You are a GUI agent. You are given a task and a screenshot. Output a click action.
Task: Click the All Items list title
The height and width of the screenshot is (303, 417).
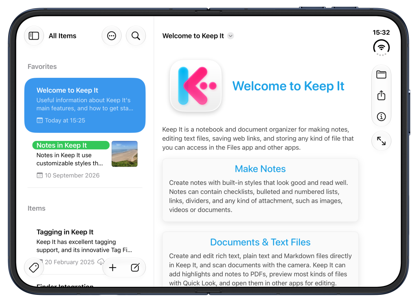point(62,36)
